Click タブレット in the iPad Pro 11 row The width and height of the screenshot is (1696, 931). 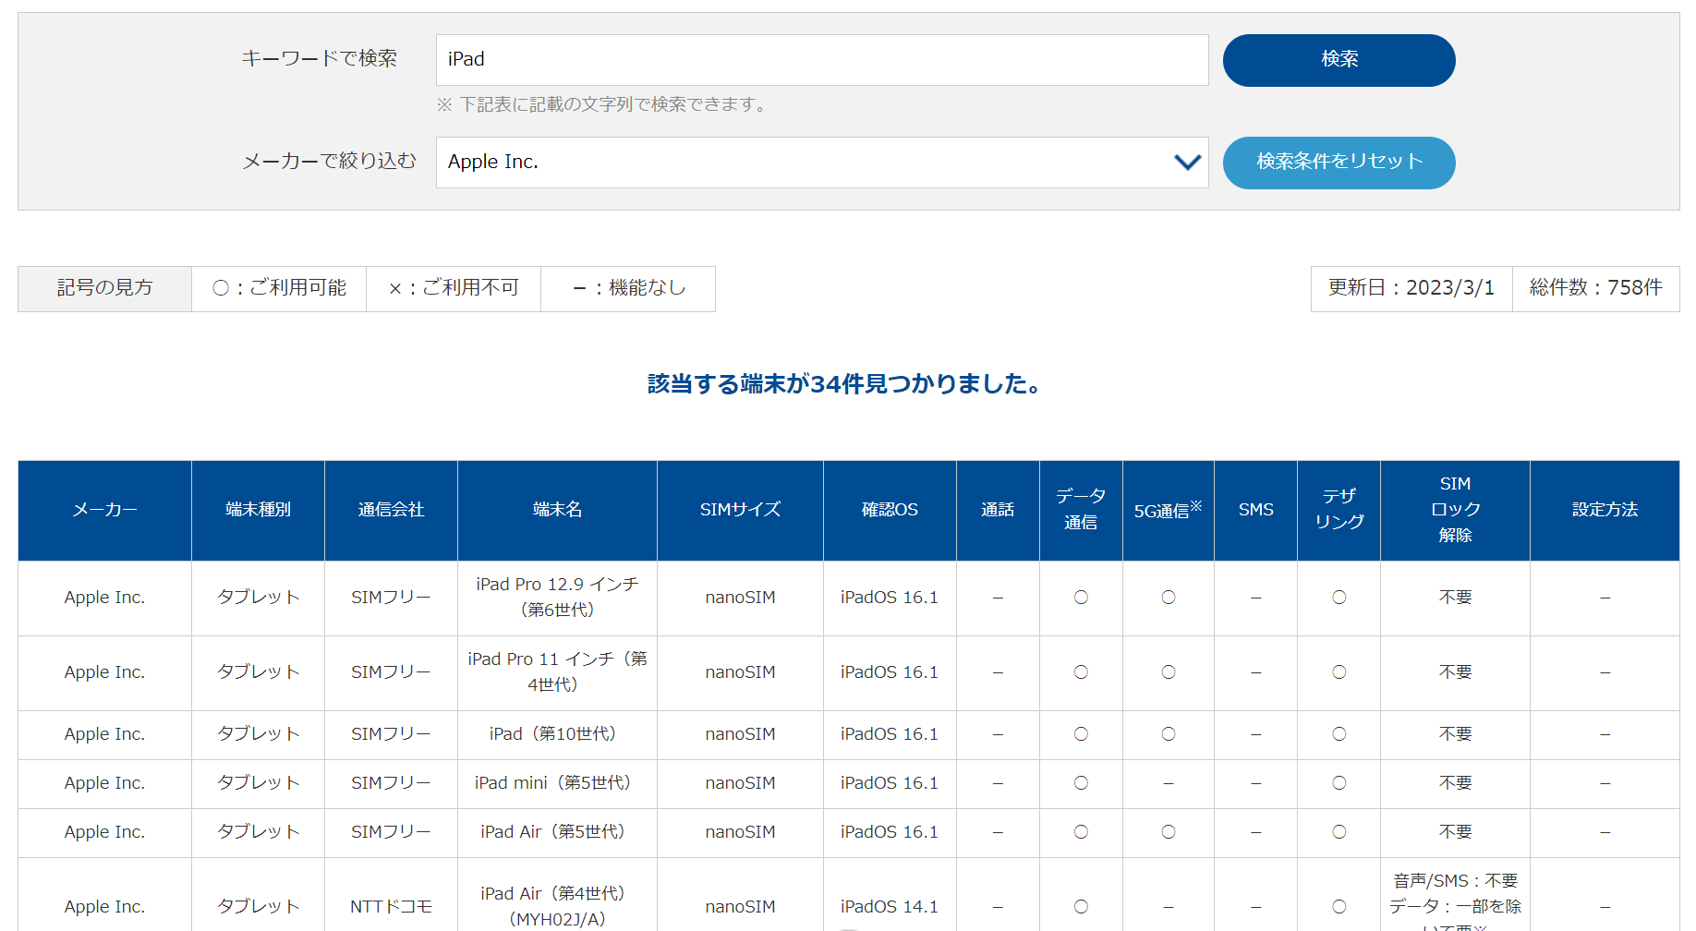pos(258,672)
